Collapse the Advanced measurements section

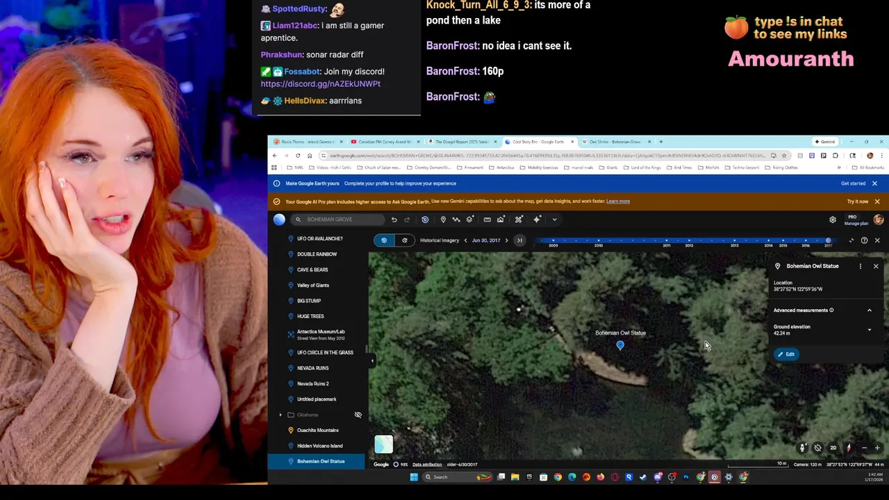(x=869, y=310)
